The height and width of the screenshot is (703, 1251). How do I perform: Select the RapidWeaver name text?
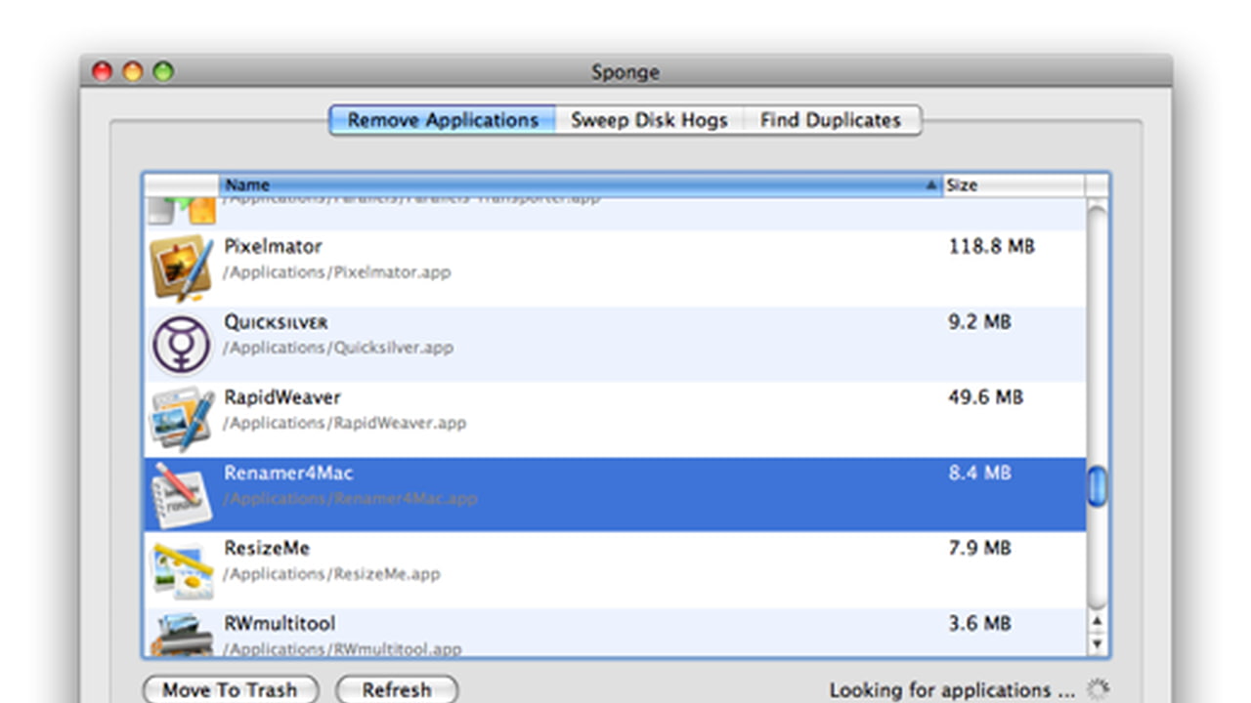(x=282, y=397)
